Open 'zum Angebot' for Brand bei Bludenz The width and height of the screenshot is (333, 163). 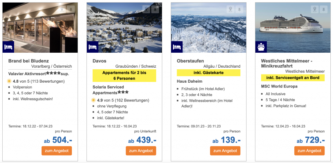point(57,151)
